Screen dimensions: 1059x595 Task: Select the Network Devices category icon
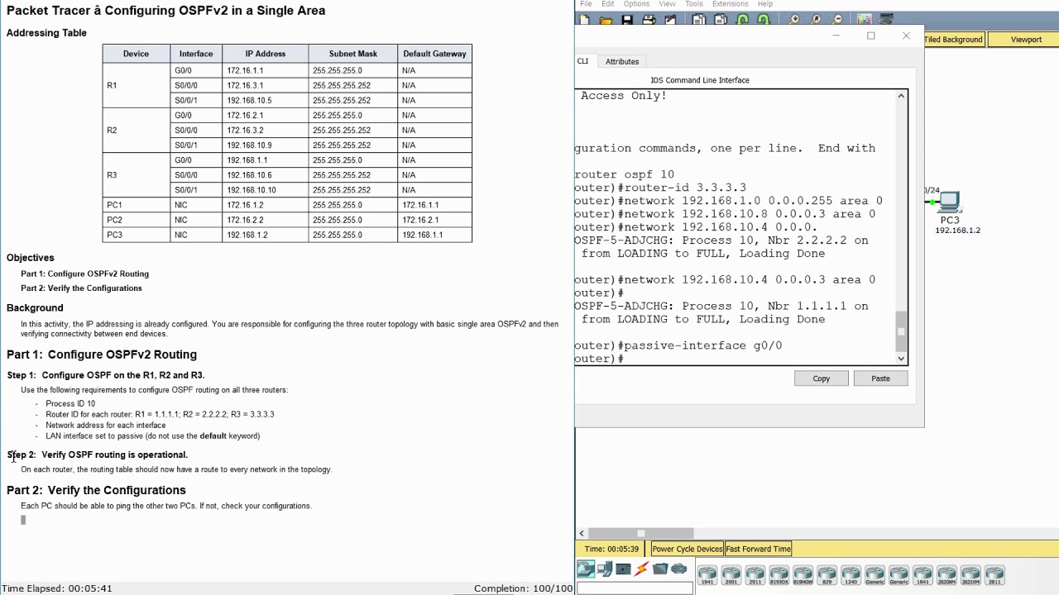coord(586,569)
